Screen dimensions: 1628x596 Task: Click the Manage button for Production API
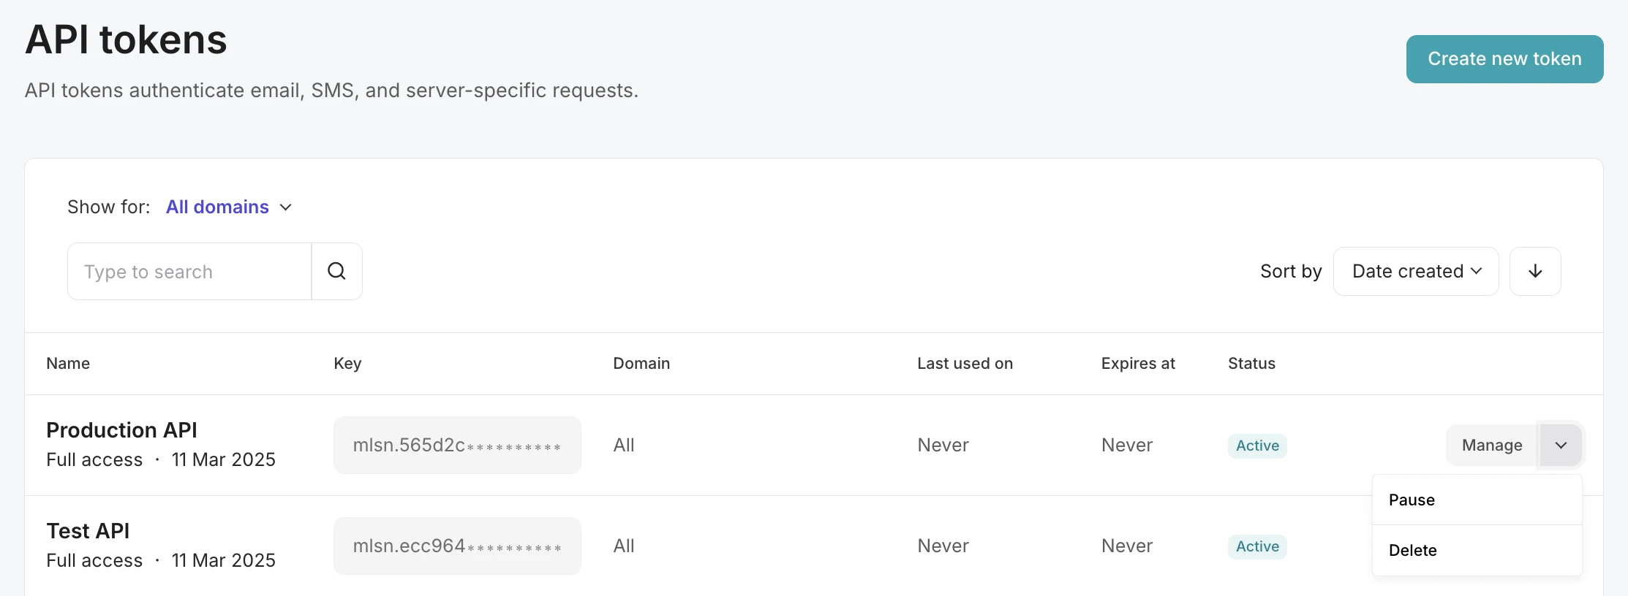click(x=1492, y=445)
